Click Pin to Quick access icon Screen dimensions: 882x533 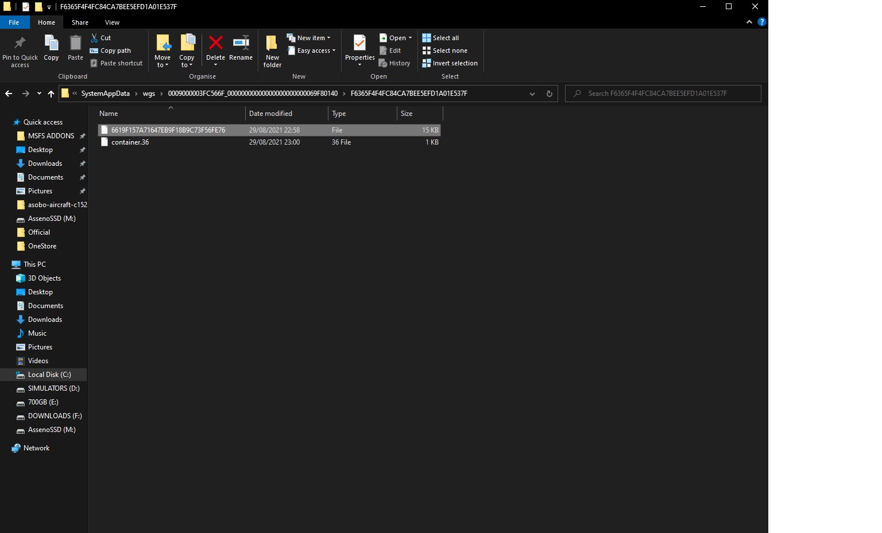[20, 43]
